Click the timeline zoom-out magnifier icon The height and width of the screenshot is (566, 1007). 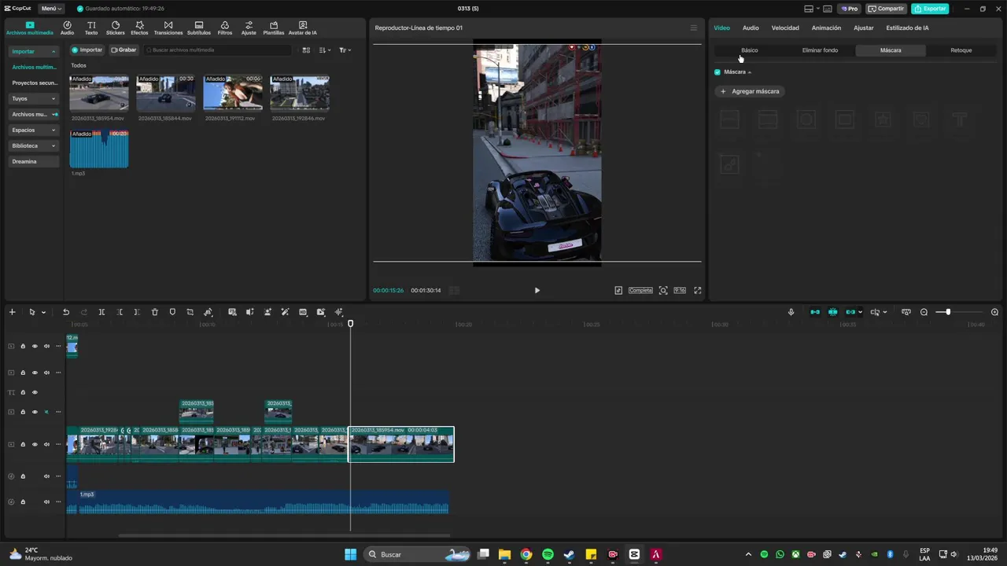924,312
